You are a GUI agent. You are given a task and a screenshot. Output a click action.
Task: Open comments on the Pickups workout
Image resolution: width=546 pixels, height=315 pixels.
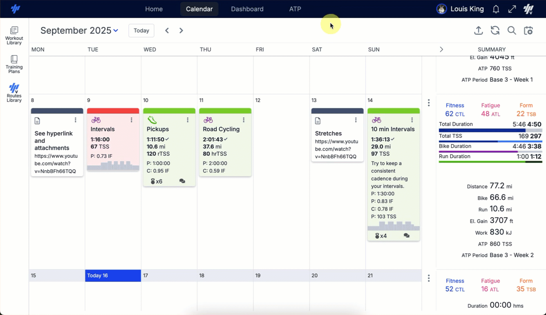(x=182, y=181)
